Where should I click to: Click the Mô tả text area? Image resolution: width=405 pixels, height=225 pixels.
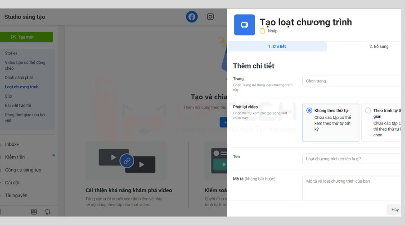(351, 188)
